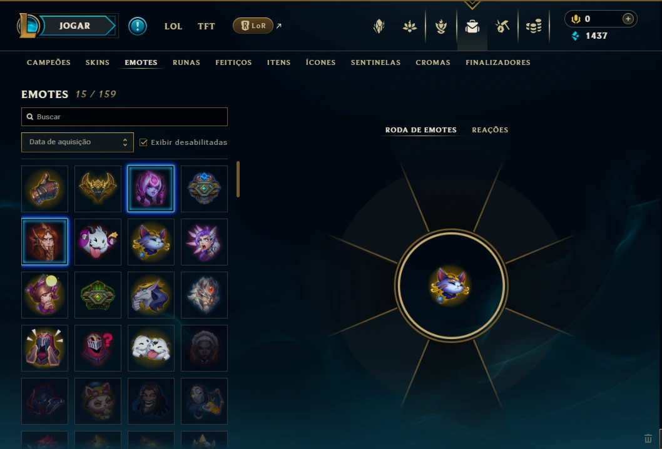Switch to the REAÇÕES tab
Screen dimensions: 662x449
[490, 130]
